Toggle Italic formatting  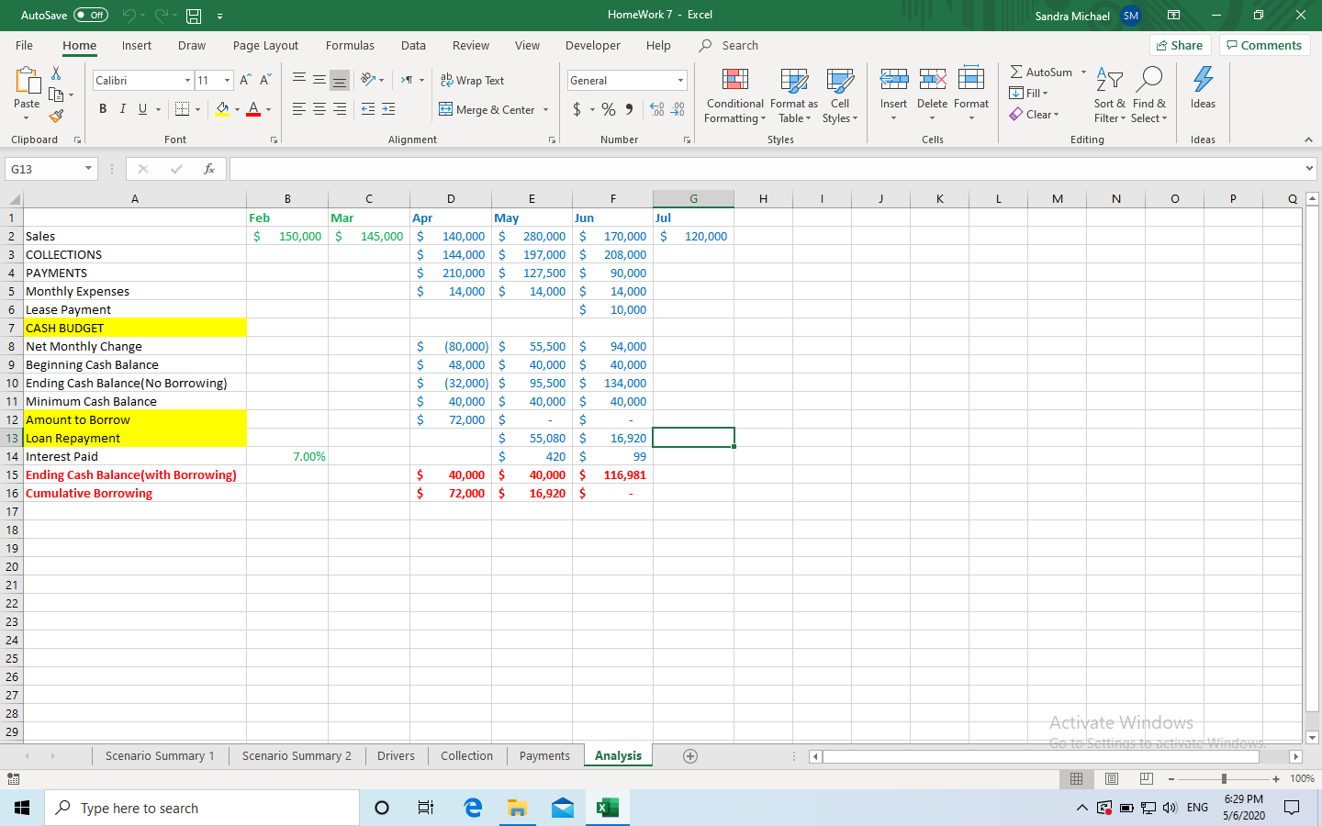pos(122,109)
